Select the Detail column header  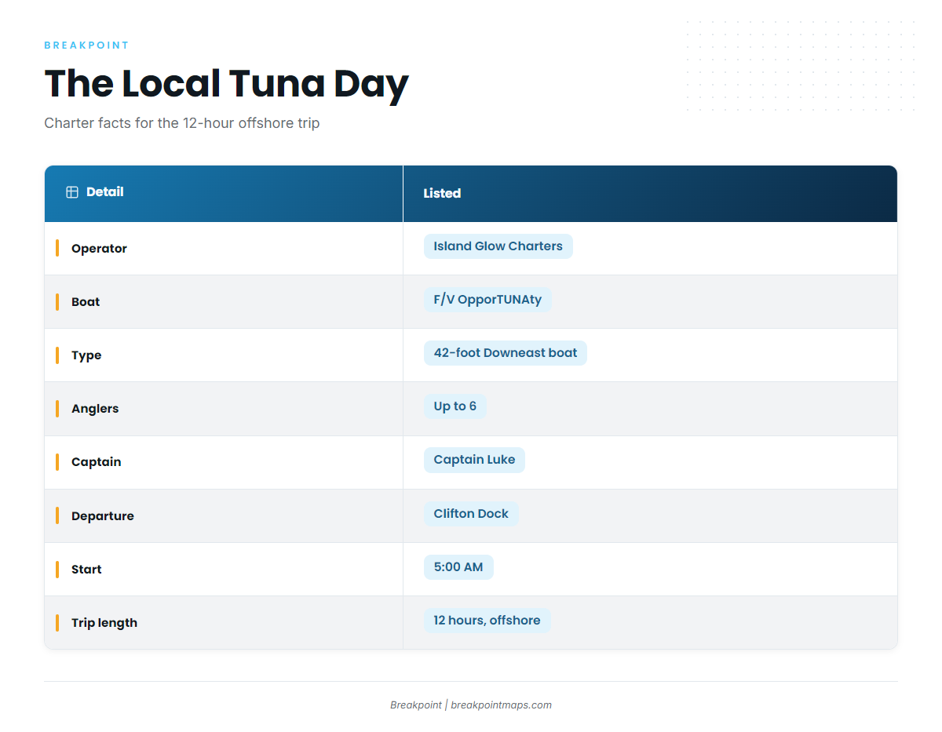[x=224, y=193]
